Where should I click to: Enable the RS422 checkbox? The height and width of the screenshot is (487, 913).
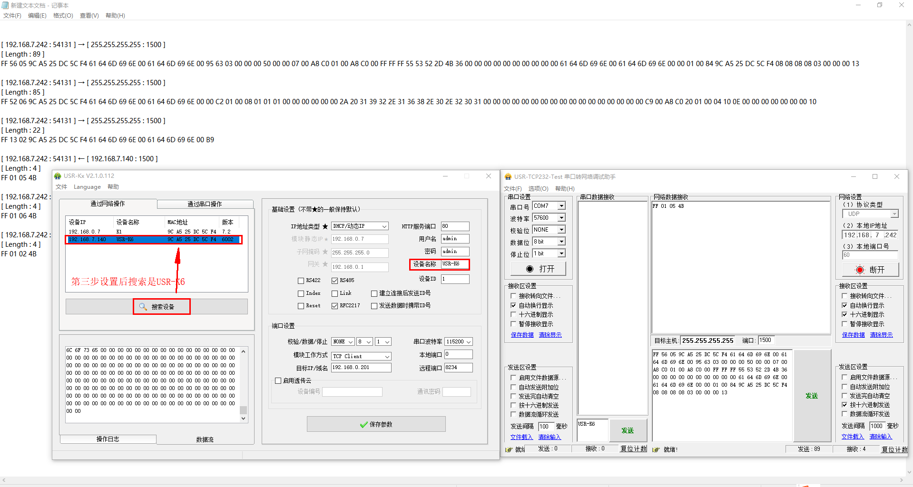[301, 281]
